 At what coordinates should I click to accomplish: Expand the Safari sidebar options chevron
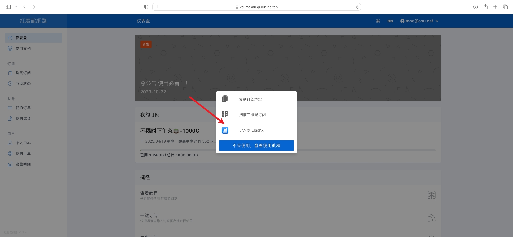tap(16, 7)
